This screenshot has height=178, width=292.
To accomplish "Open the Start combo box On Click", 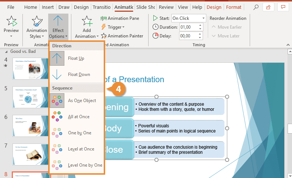I will pos(189,18).
